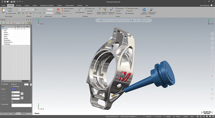The width and height of the screenshot is (215, 118).
Task: Switch to the Surfaces ribbon tab
Action: coord(27,5)
